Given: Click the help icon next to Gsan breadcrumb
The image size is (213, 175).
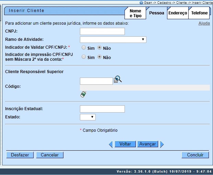Looking at the screenshot, I should 142,2.
